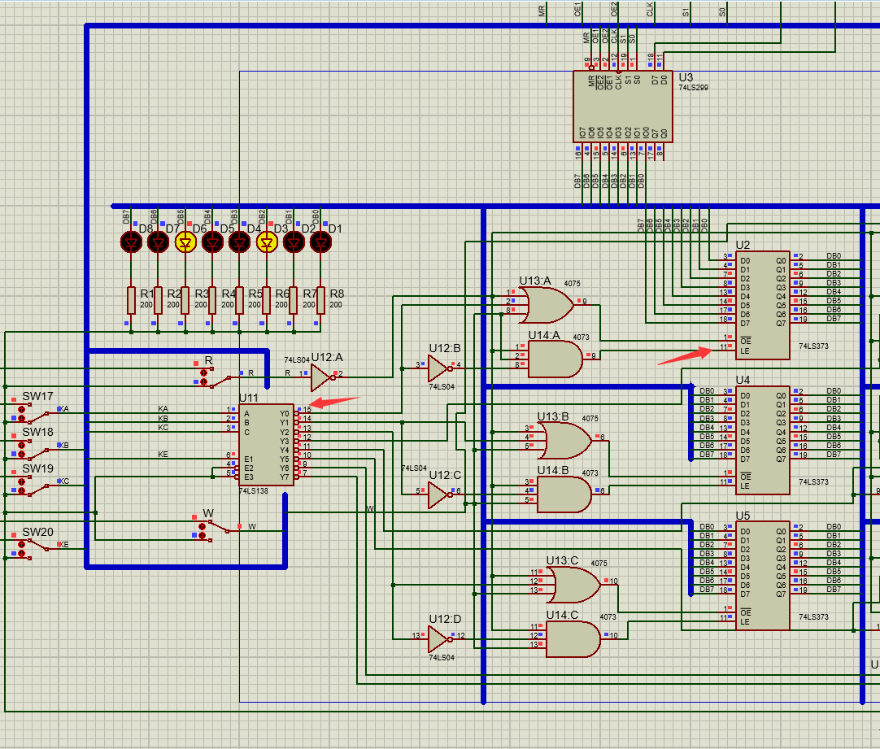Select the U2 74LS373 latch
Viewport: 880px width, 749px height.
[763, 305]
